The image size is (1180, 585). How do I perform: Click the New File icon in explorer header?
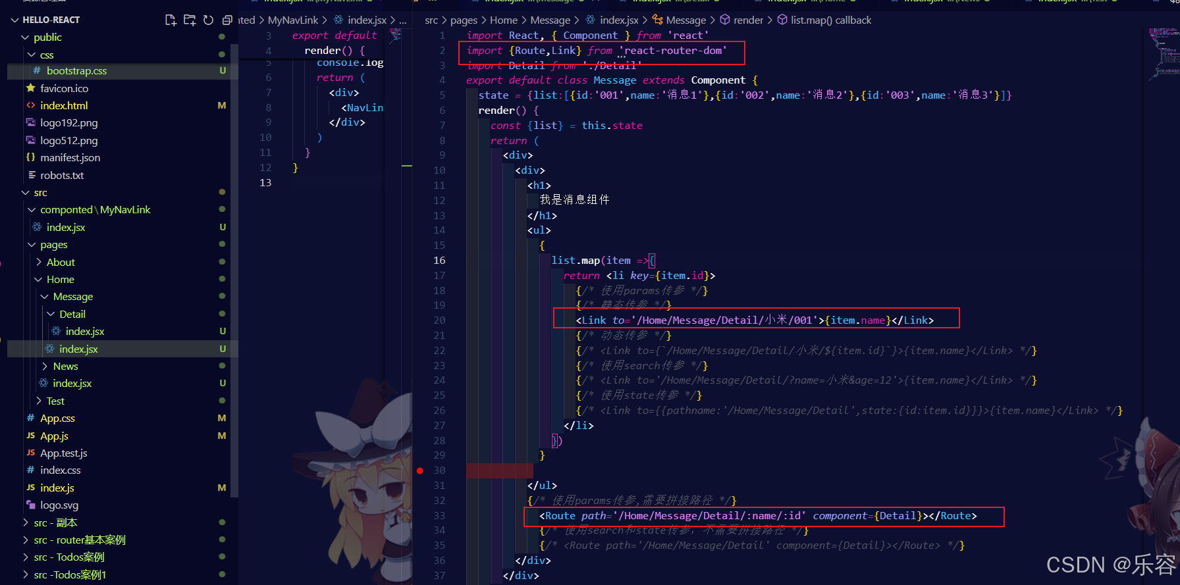[x=171, y=20]
